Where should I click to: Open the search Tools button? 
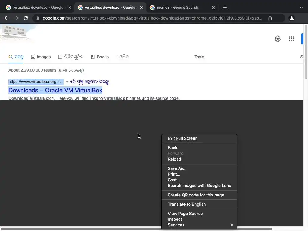coord(199,57)
